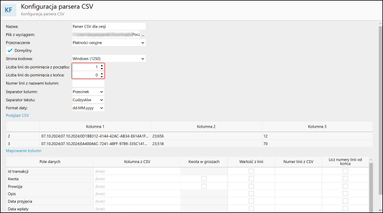383x213 pixels.
Task: Check Wartość z linii for Id transakcji
Action: (x=251, y=171)
